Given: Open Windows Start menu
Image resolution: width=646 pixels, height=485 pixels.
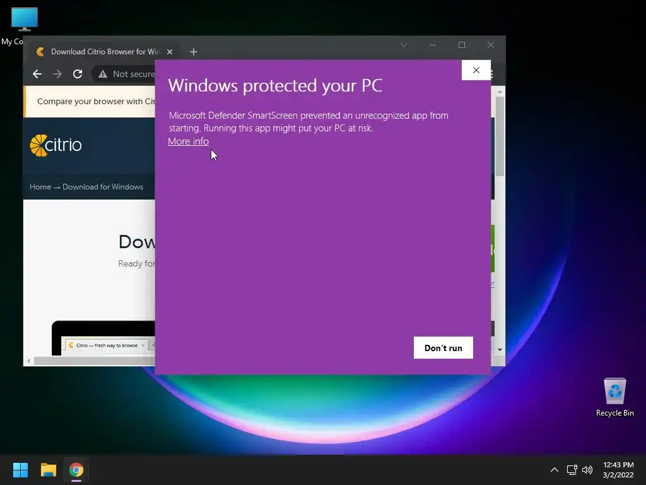Looking at the screenshot, I should click(x=20, y=470).
